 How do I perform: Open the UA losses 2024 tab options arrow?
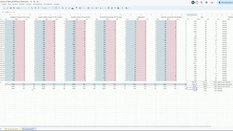click(35, 129)
